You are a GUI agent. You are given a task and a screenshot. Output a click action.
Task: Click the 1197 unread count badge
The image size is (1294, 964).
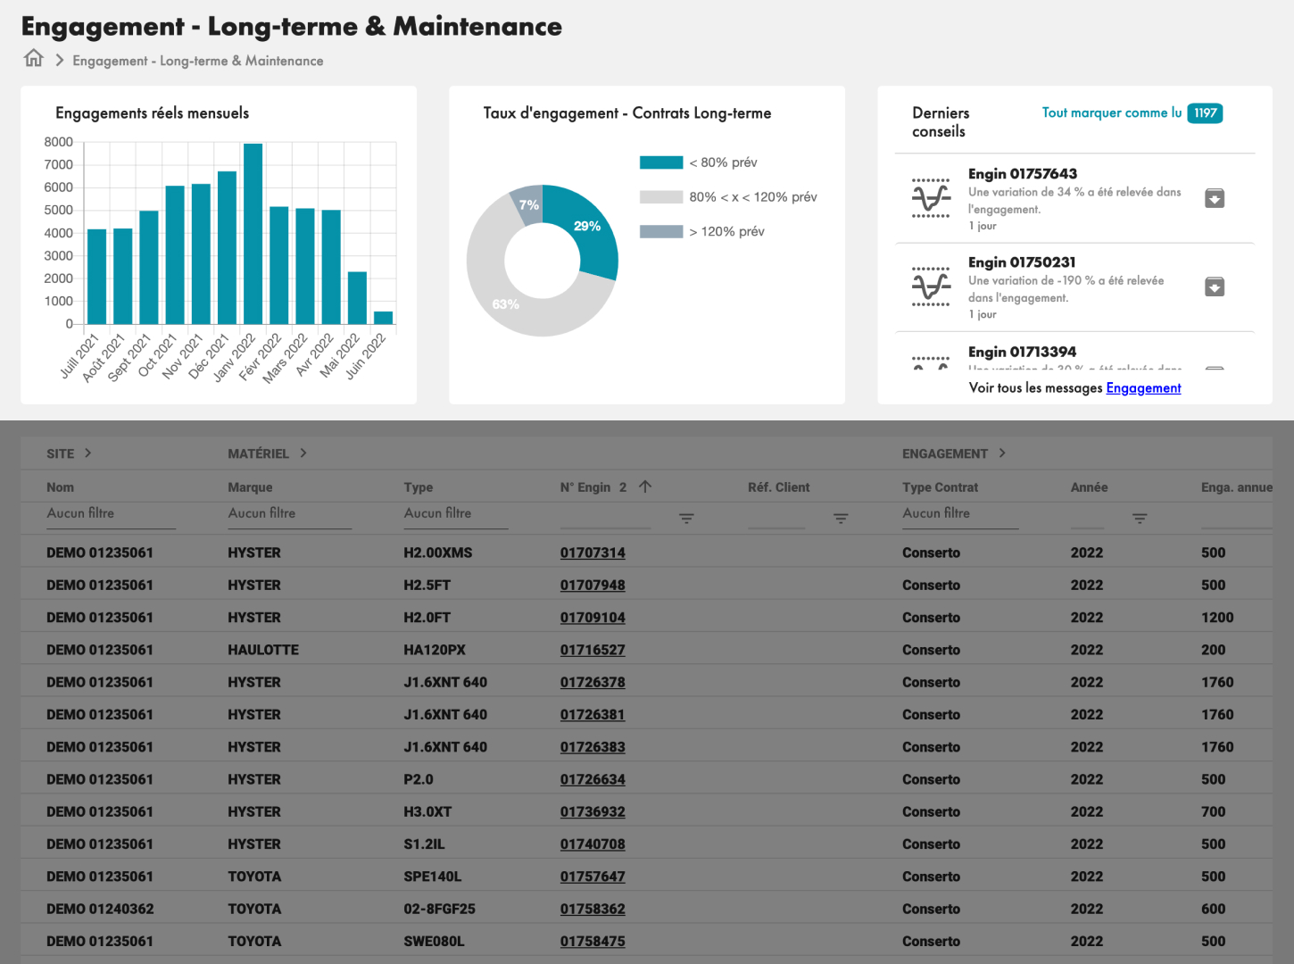(1205, 113)
